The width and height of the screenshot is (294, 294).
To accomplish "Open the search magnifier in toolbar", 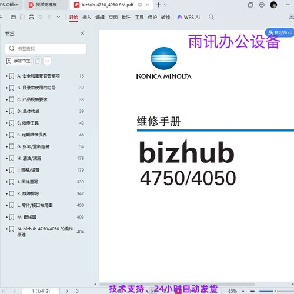I will tap(211, 17).
